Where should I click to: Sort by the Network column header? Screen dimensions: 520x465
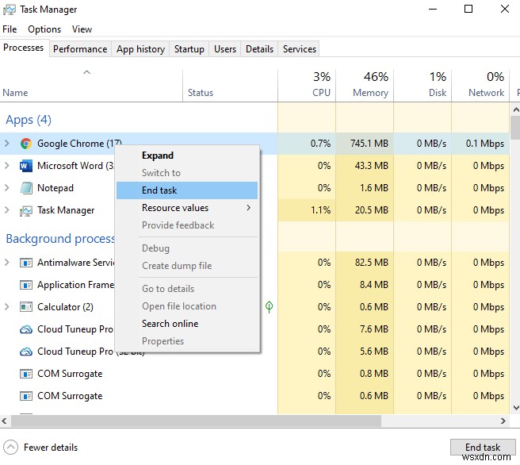pyautogui.click(x=480, y=85)
